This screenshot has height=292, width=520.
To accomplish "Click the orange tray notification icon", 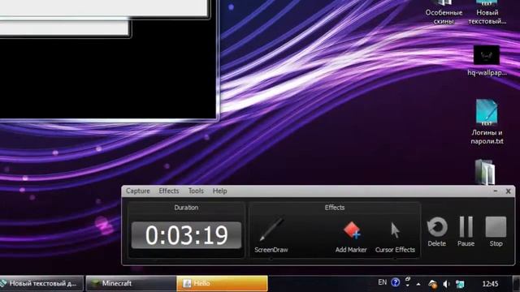I will pyautogui.click(x=432, y=284).
